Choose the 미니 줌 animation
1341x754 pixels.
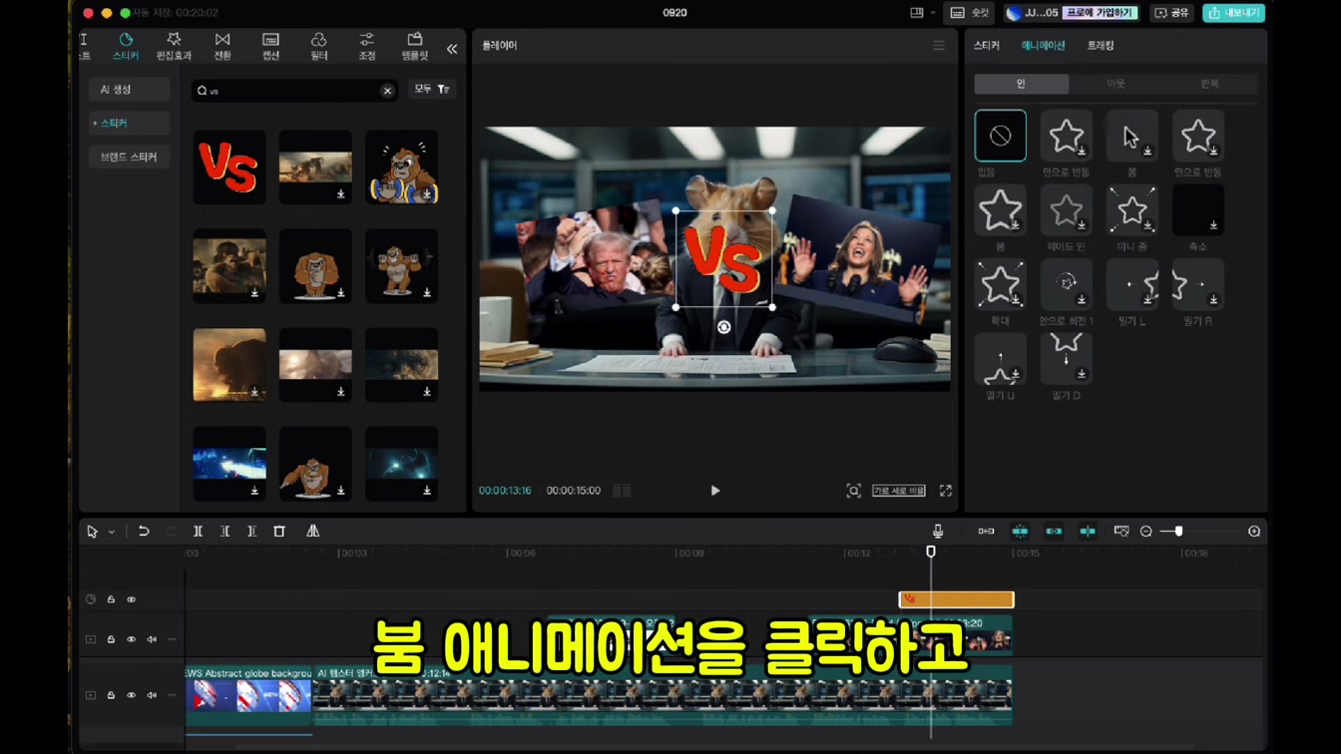[1132, 210]
